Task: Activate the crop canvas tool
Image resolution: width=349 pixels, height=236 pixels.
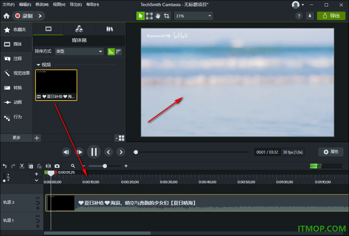Action: [166, 16]
